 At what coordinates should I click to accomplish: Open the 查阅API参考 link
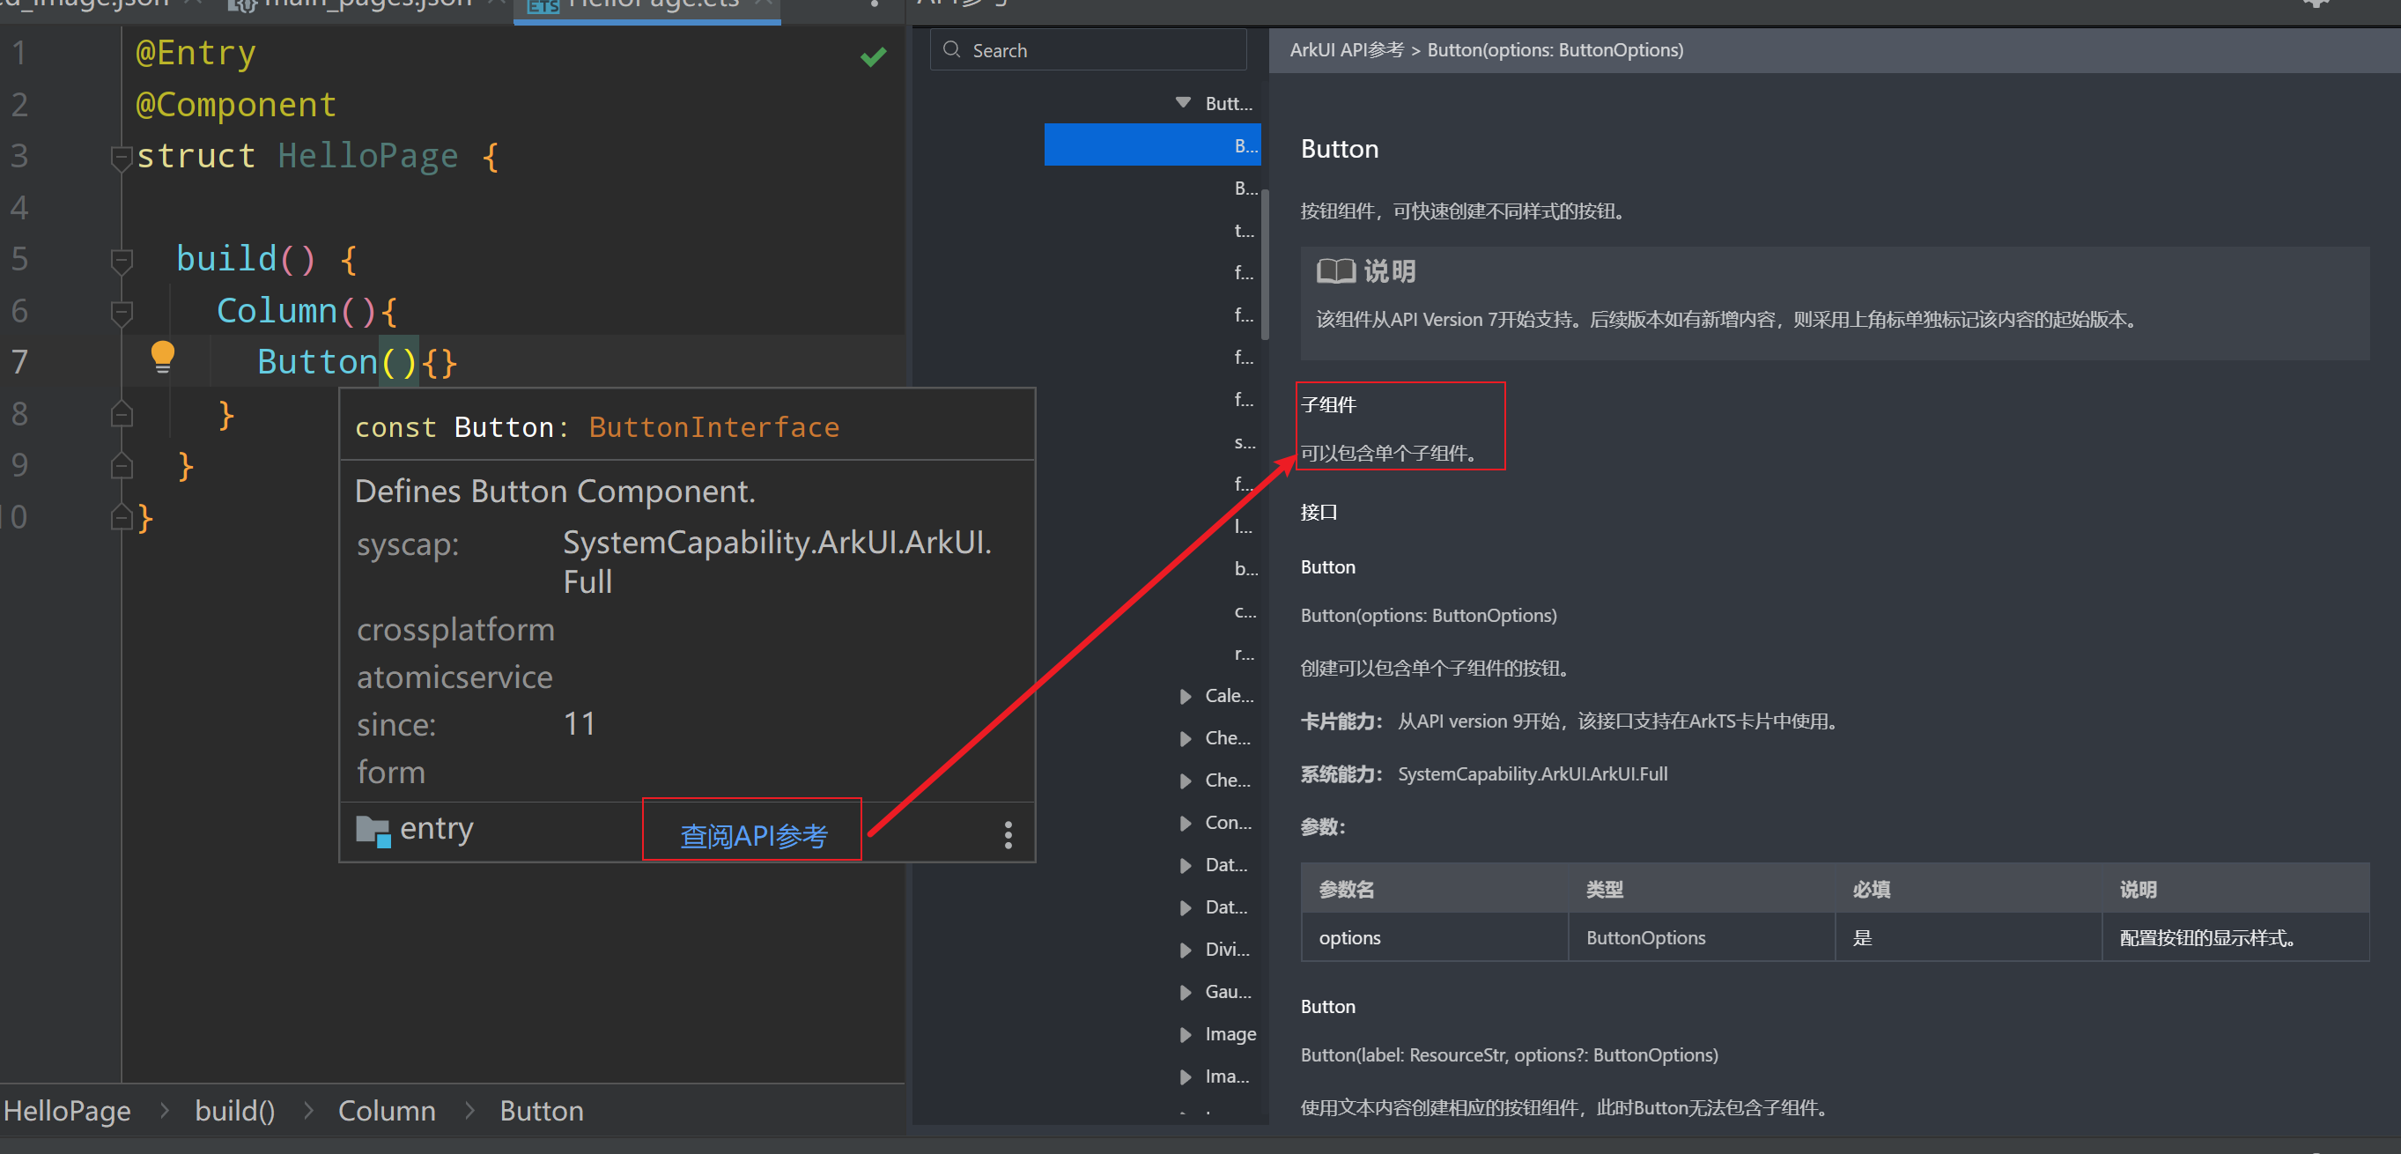[x=753, y=835]
